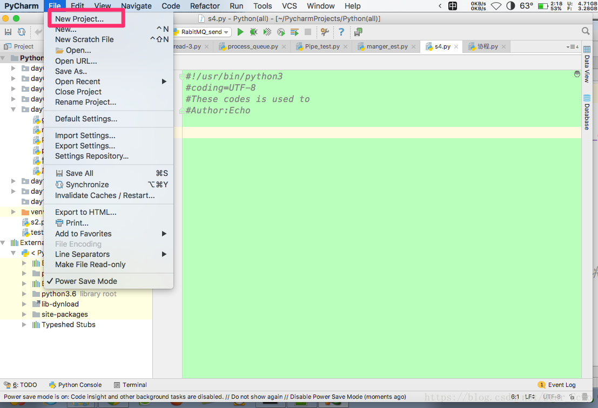Choose Open URL... from the File menu
Image resolution: width=598 pixels, height=408 pixels.
coord(109,61)
